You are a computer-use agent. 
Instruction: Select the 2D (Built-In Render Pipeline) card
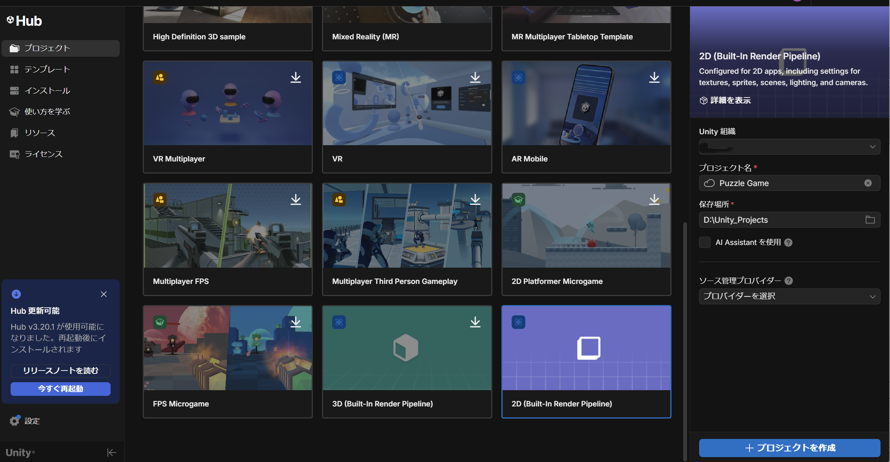[586, 362]
